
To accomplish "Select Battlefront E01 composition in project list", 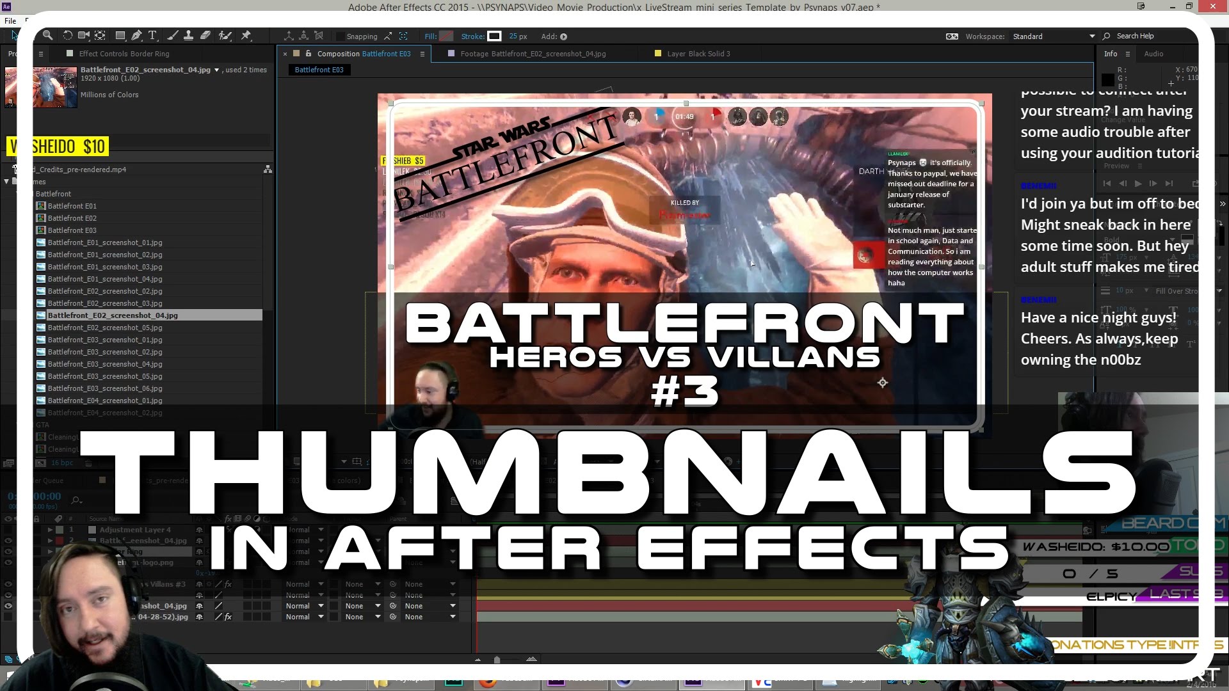I will [x=72, y=206].
